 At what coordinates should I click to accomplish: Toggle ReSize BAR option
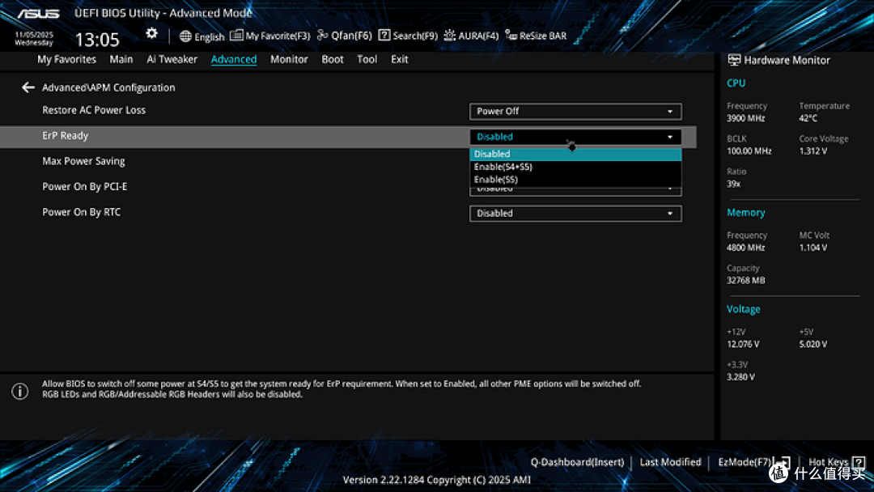tap(536, 36)
